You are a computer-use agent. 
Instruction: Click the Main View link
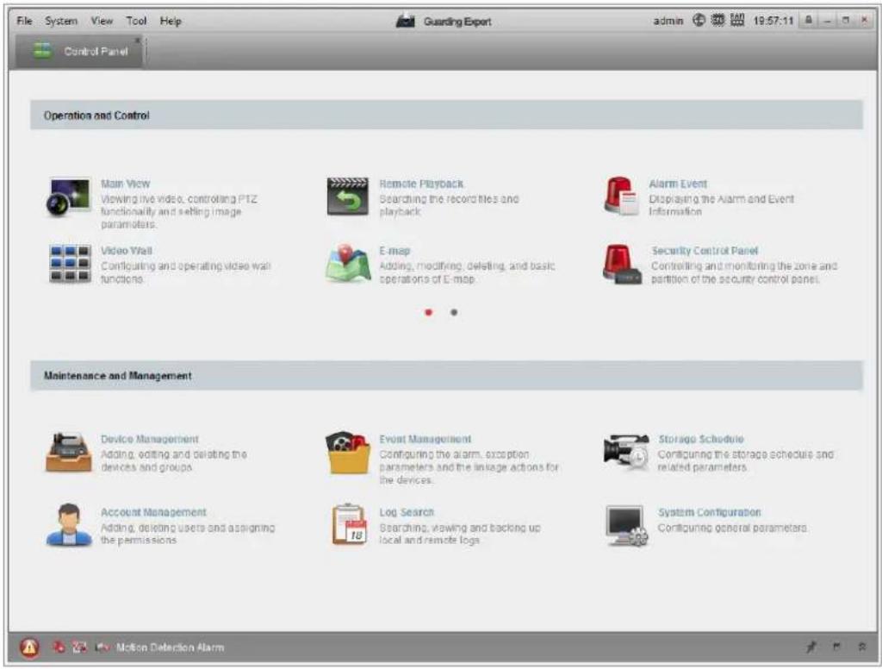[x=126, y=184]
